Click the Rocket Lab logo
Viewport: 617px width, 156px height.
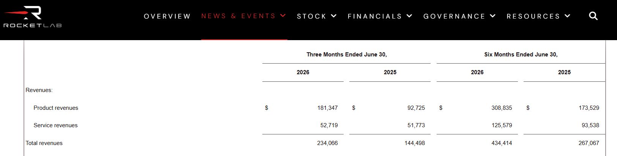pos(32,16)
